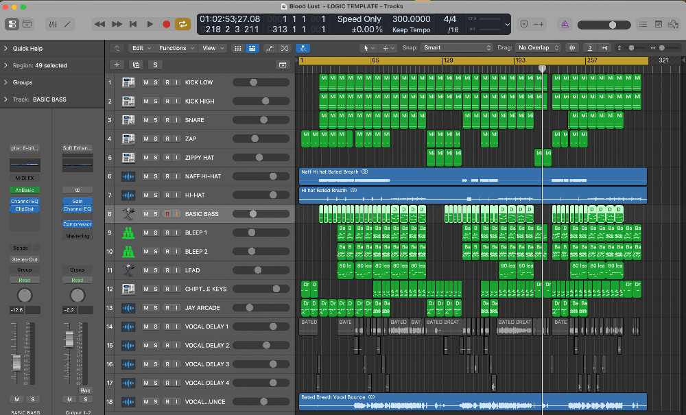The image size is (686, 415).
Task: Open the View menu in Tracks area
Action: point(213,48)
